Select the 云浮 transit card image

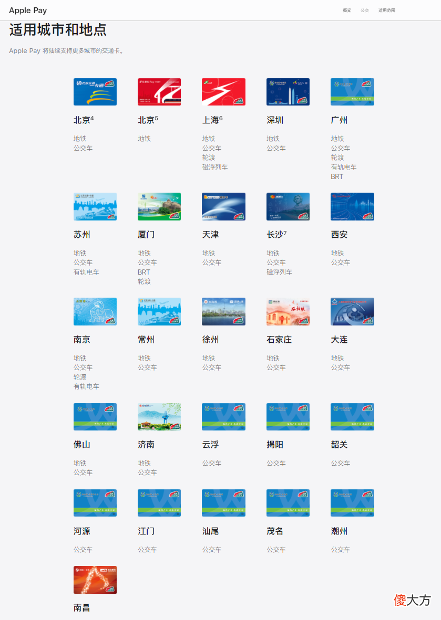[224, 417]
